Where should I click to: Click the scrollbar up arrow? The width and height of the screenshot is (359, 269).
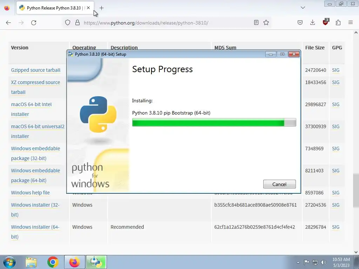pos(356,33)
